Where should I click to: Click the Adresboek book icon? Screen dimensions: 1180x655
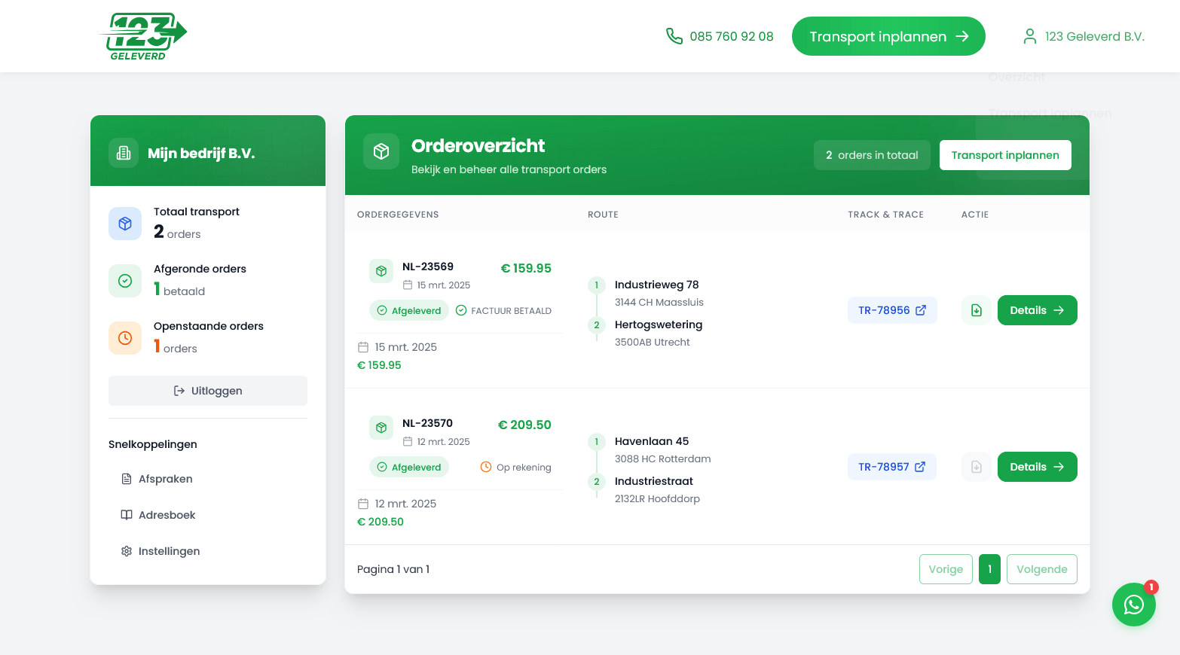point(127,515)
